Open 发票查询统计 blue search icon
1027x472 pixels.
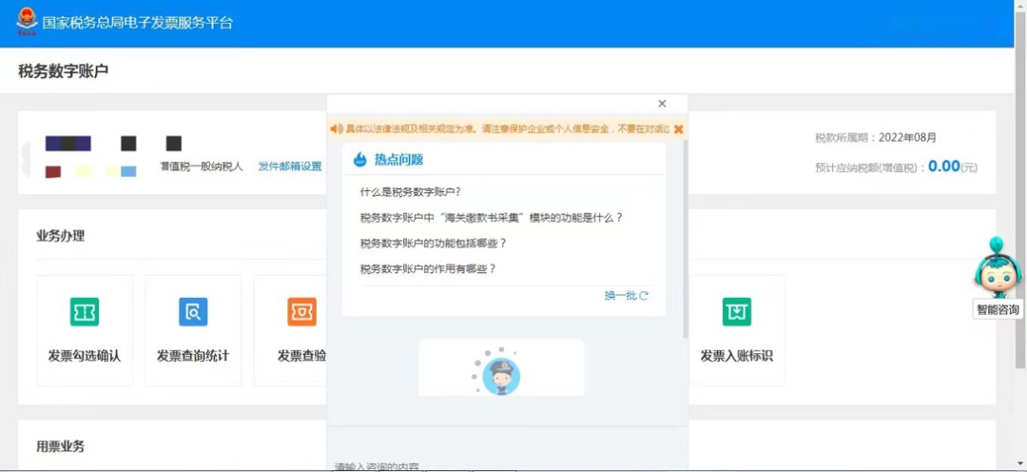193,312
